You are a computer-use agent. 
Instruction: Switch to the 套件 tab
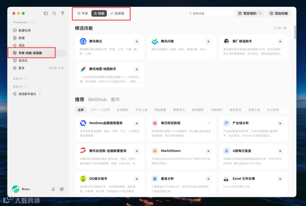(115, 99)
